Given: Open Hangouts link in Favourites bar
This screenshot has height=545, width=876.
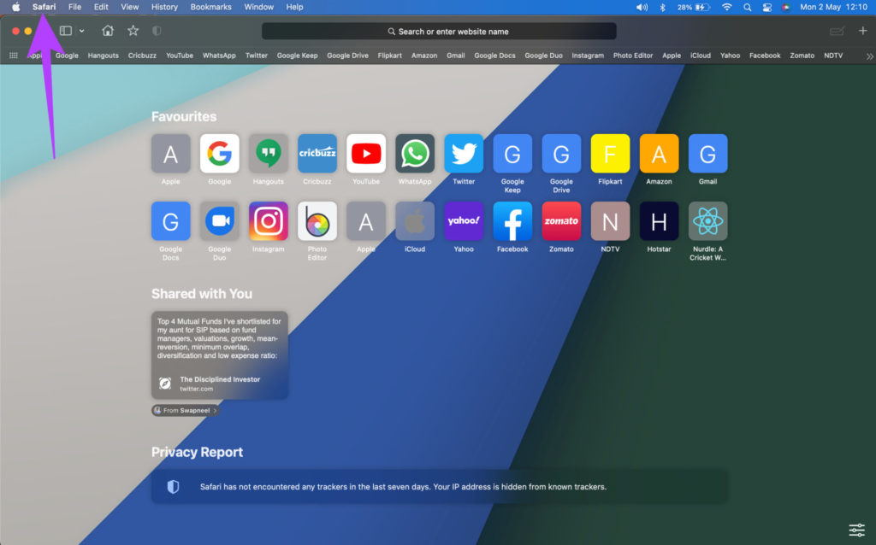Looking at the screenshot, I should (104, 56).
